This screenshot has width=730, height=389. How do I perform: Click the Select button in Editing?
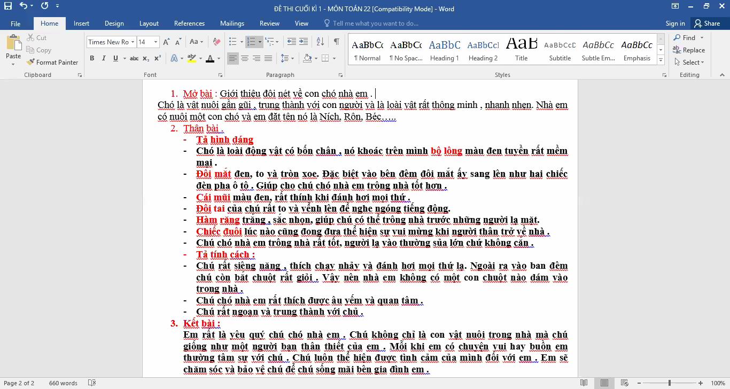click(x=690, y=63)
